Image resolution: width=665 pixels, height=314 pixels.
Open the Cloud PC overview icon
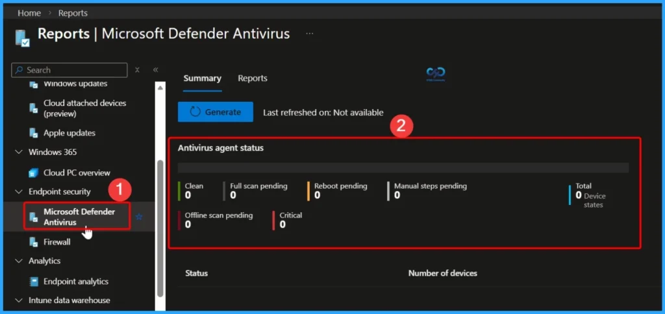click(34, 173)
